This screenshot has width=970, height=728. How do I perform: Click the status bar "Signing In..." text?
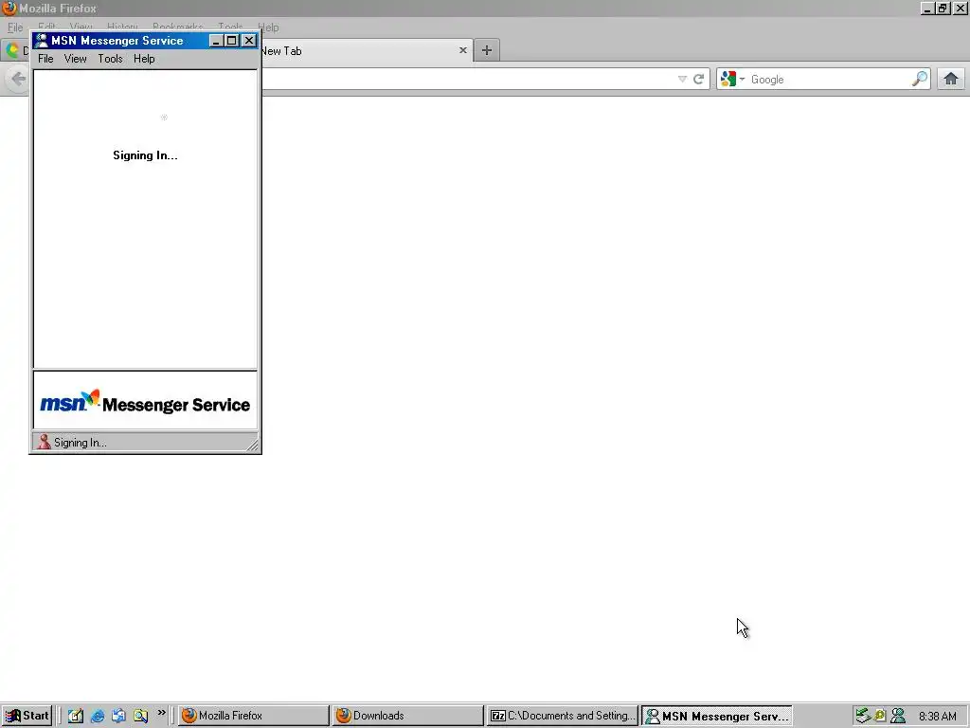pyautogui.click(x=81, y=443)
